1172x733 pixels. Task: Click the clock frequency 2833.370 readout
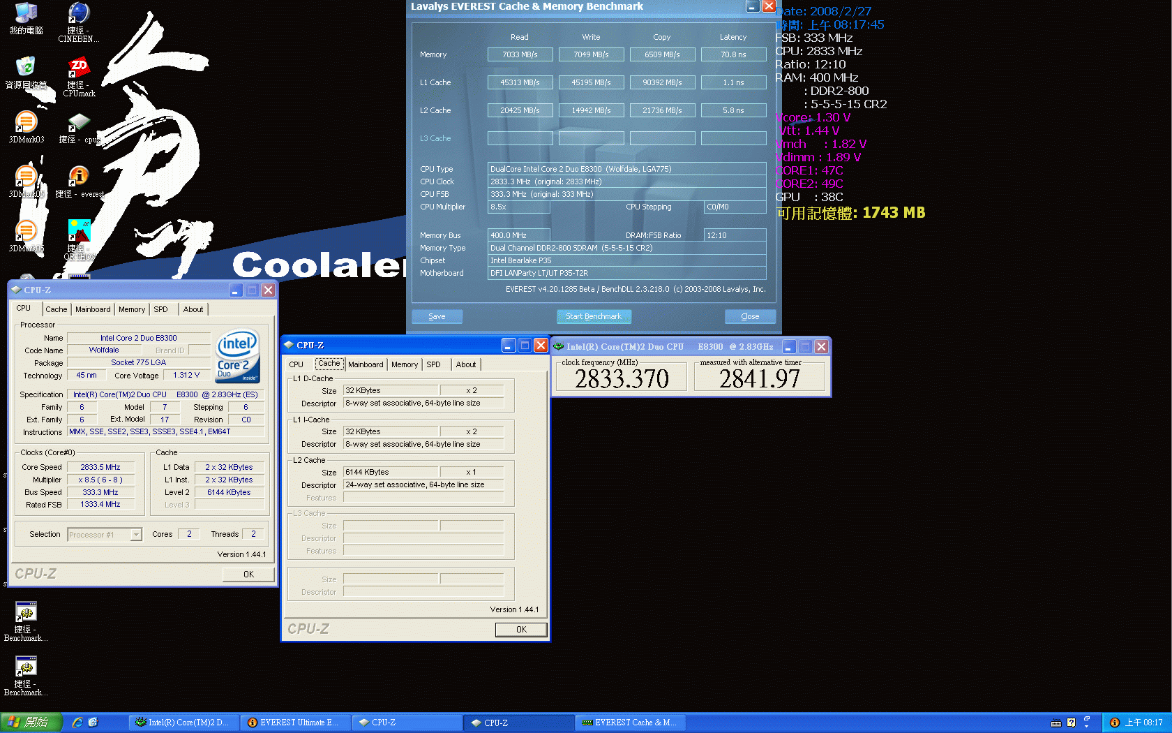pos(622,378)
